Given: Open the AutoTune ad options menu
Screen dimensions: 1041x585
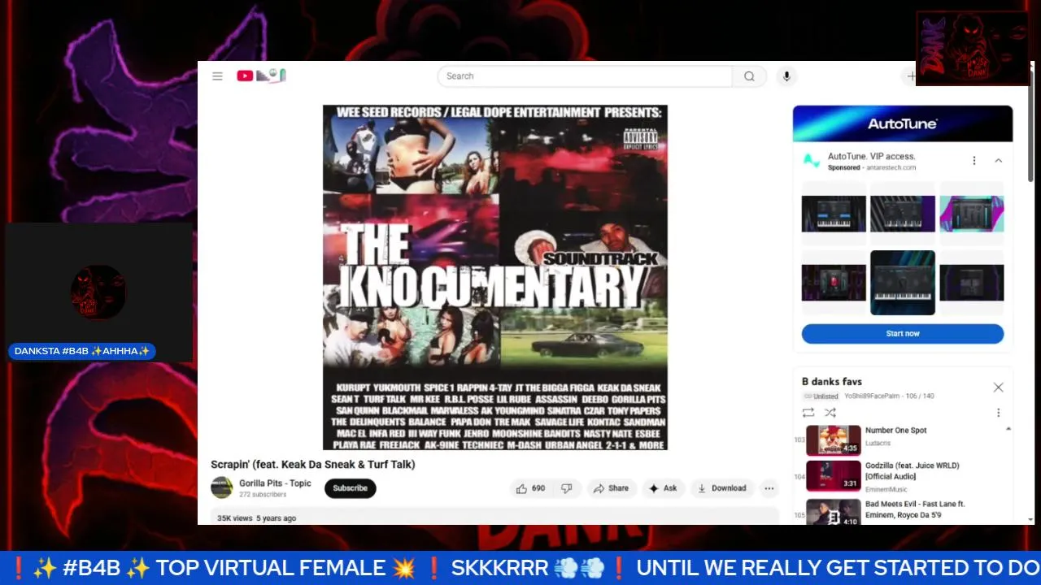Looking at the screenshot, I should [x=973, y=161].
